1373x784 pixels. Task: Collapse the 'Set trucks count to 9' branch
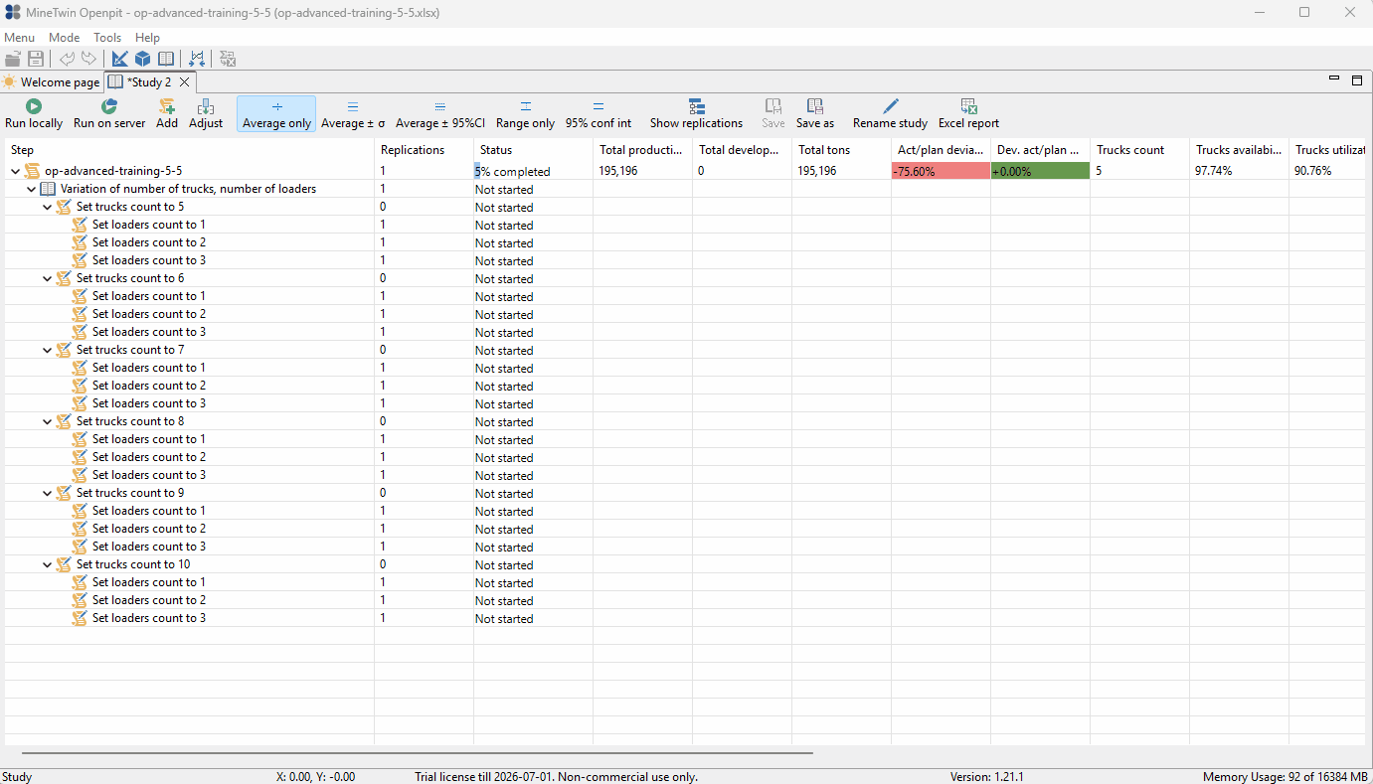click(x=47, y=493)
